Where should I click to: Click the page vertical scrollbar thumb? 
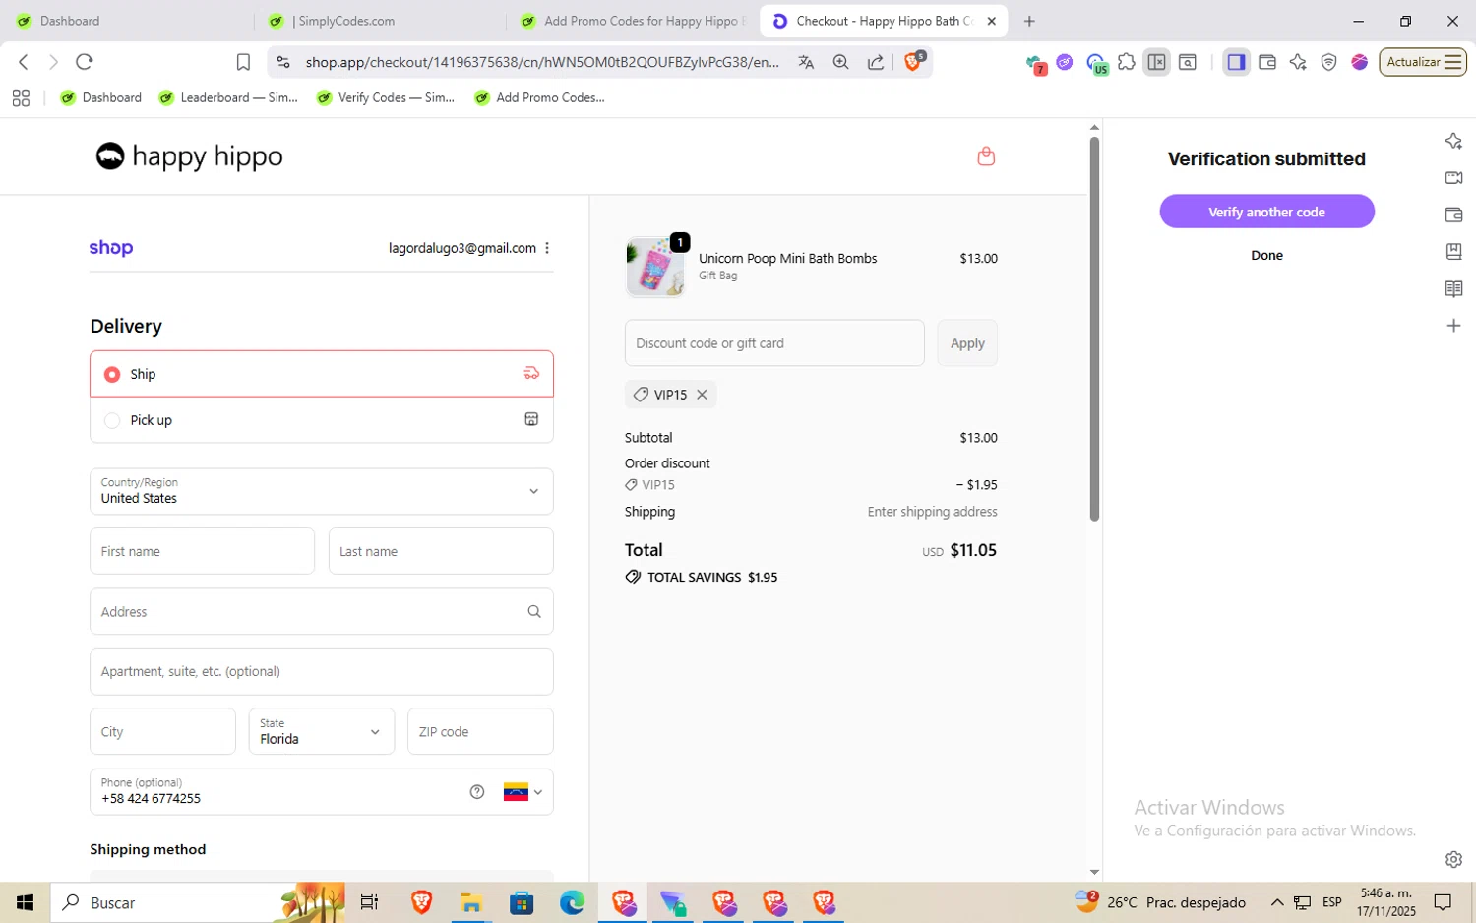click(x=1094, y=329)
